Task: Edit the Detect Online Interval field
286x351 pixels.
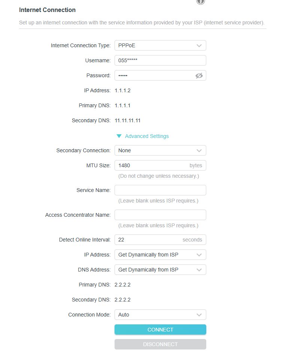Action: pos(160,240)
